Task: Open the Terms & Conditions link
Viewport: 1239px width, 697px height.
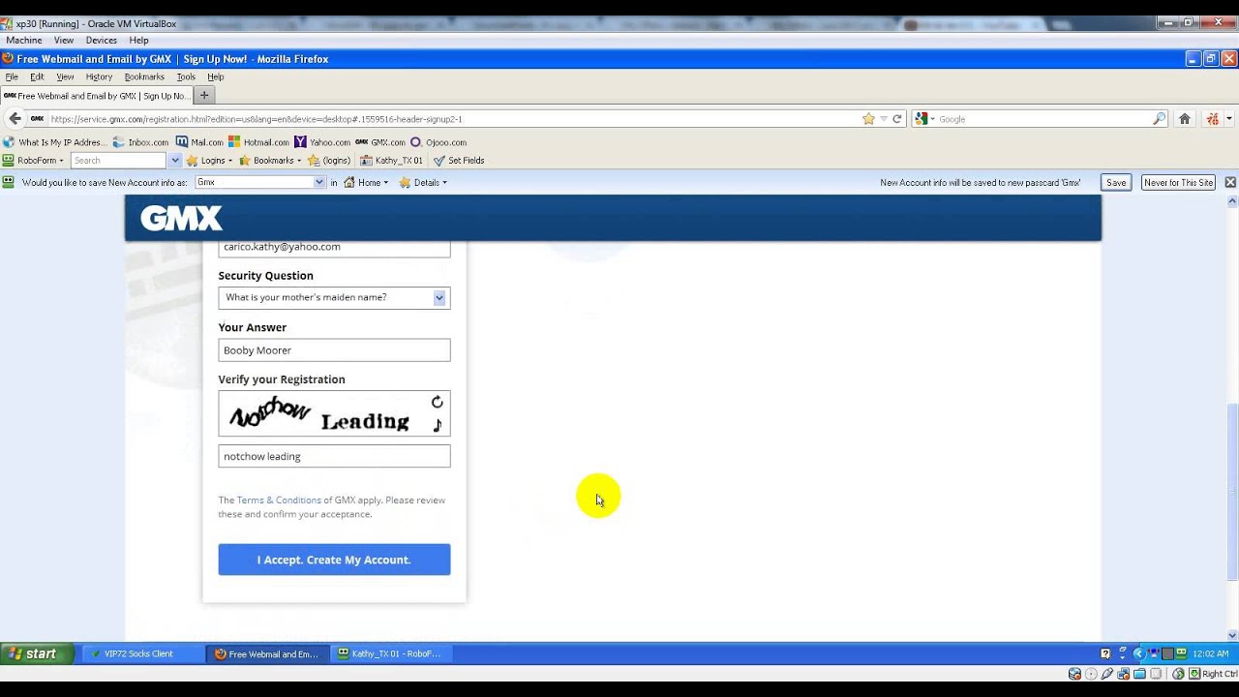Action: [279, 500]
